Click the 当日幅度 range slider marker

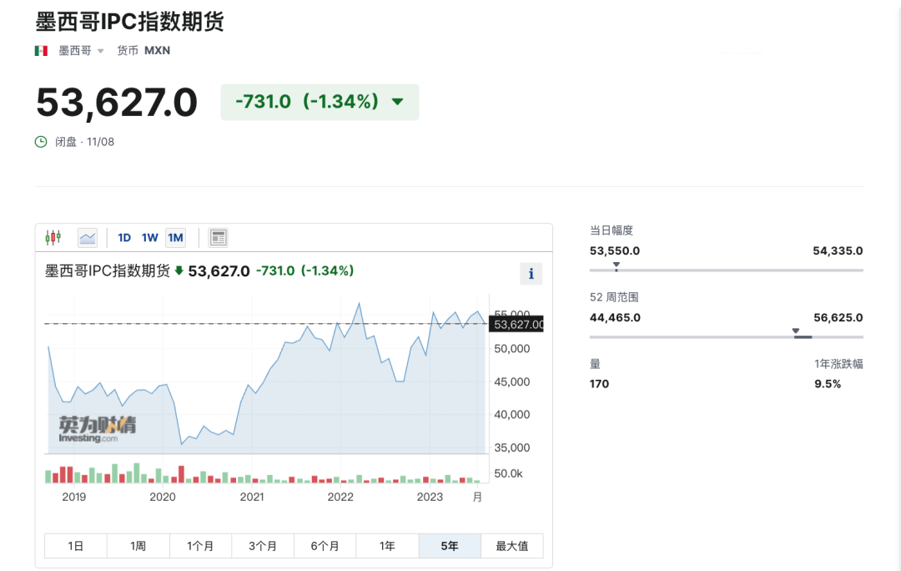tap(616, 266)
